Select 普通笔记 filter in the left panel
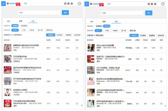Image resolution: width=168 pixels, height=111 pixels. [x=15, y=26]
